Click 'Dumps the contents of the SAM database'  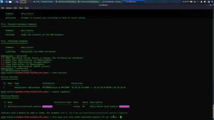42,35
